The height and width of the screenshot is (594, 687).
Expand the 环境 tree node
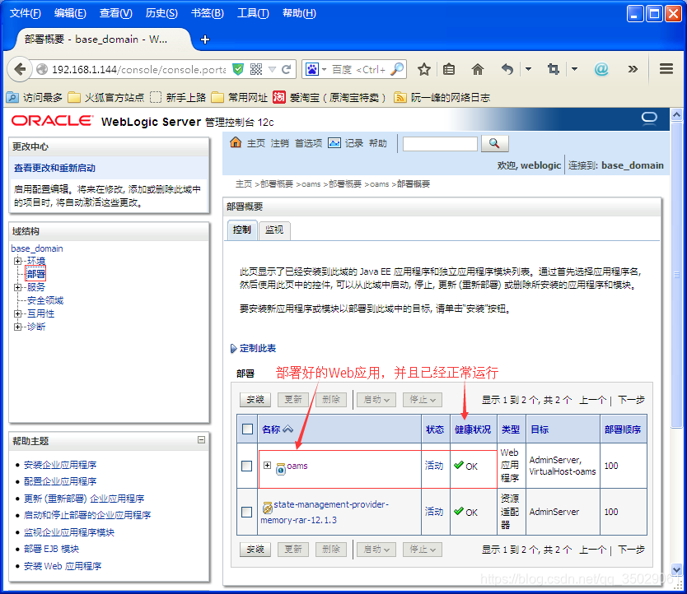(17, 262)
